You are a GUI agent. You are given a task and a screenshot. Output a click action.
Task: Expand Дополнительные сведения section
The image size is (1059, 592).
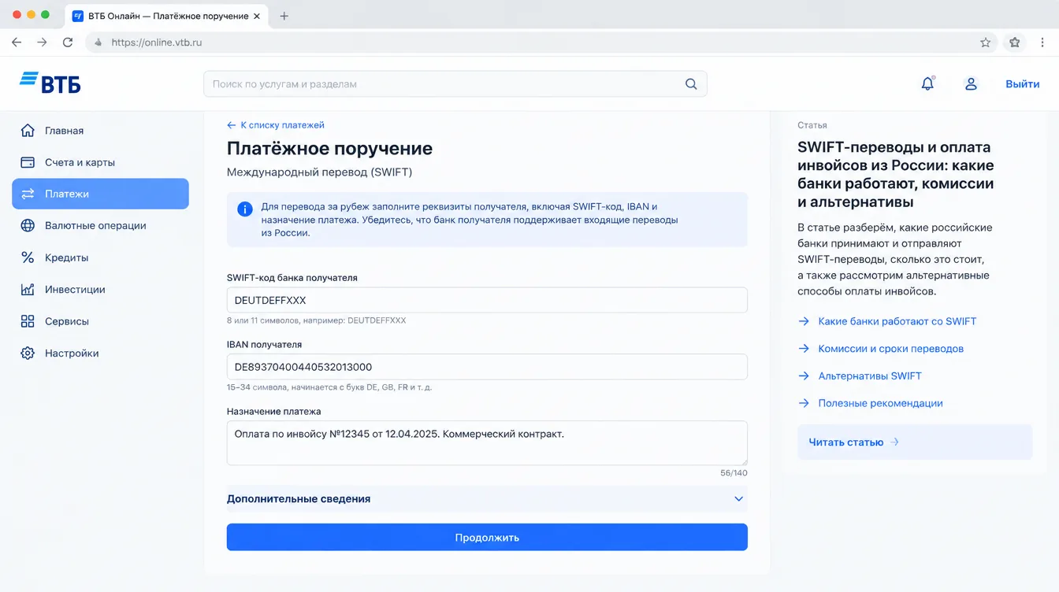click(x=487, y=499)
